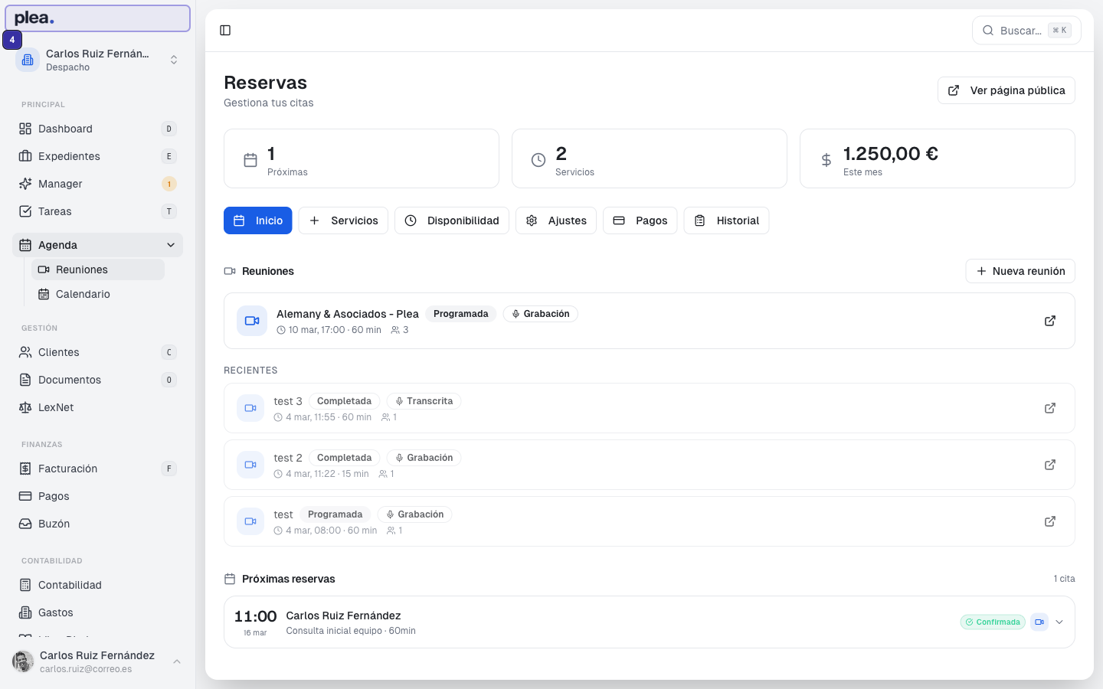Select Reuniones under Agenda
The width and height of the screenshot is (1103, 689).
pyautogui.click(x=98, y=269)
